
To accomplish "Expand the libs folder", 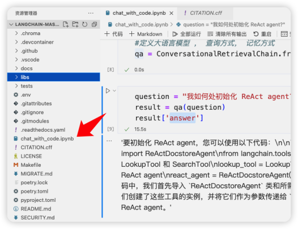I will pos(54,77).
